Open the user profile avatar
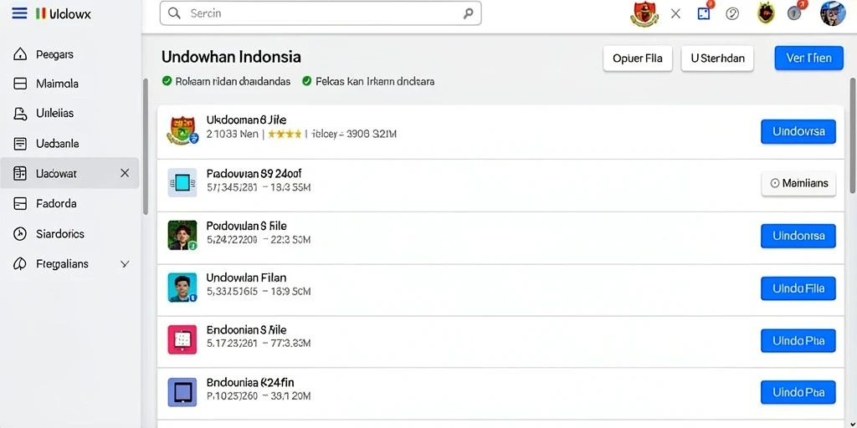Image resolution: width=857 pixels, height=428 pixels. click(x=833, y=13)
